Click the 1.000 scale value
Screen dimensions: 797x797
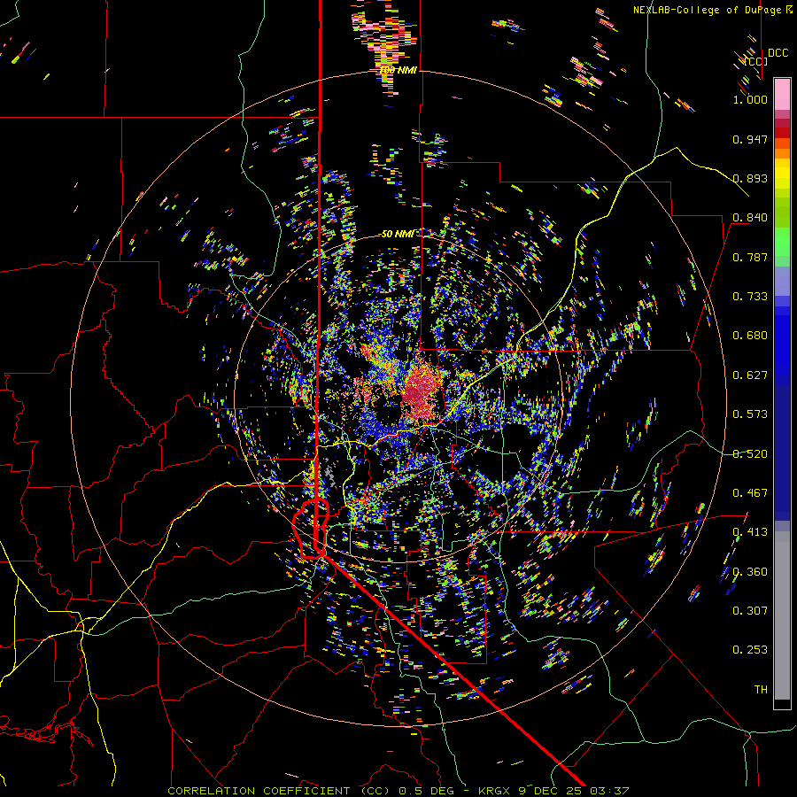point(750,99)
